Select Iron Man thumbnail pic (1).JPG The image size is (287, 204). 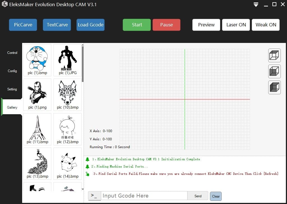tap(68, 60)
